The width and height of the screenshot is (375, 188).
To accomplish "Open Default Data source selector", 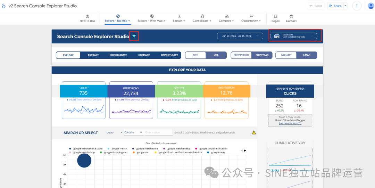I will (x=294, y=36).
